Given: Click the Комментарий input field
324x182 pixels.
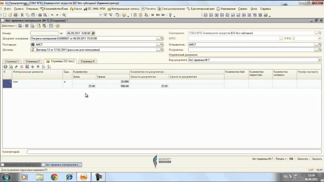Looking at the screenshot, I should pyautogui.click(x=174, y=152).
